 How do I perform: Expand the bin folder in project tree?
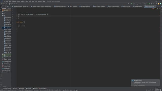point(4,14)
